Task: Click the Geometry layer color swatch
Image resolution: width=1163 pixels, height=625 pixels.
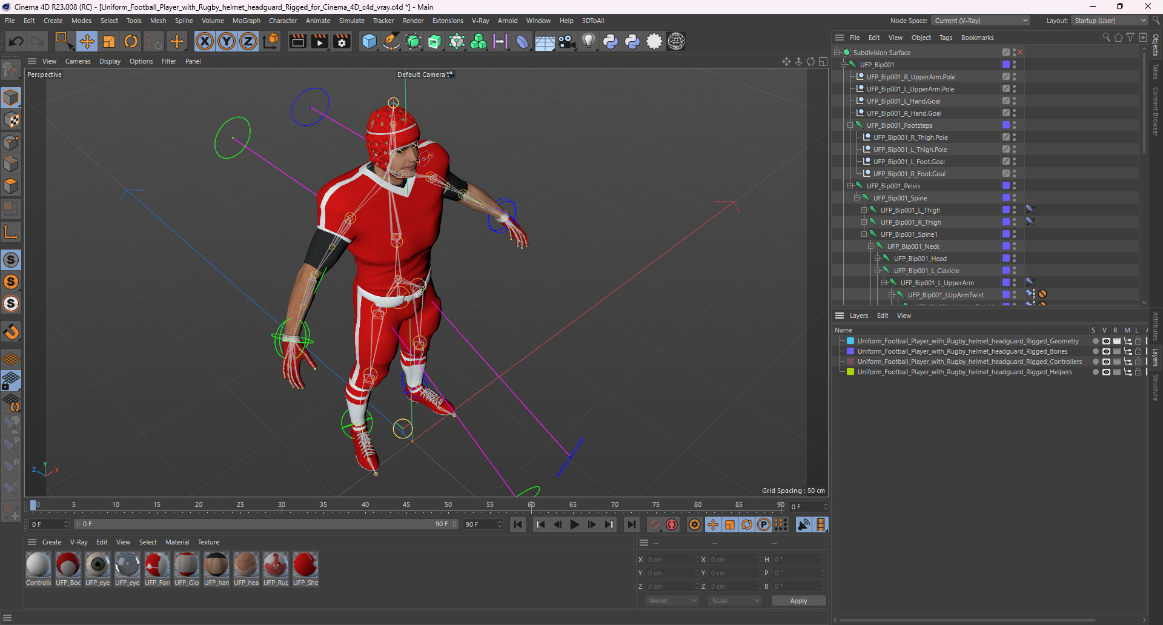Action: [x=850, y=341]
